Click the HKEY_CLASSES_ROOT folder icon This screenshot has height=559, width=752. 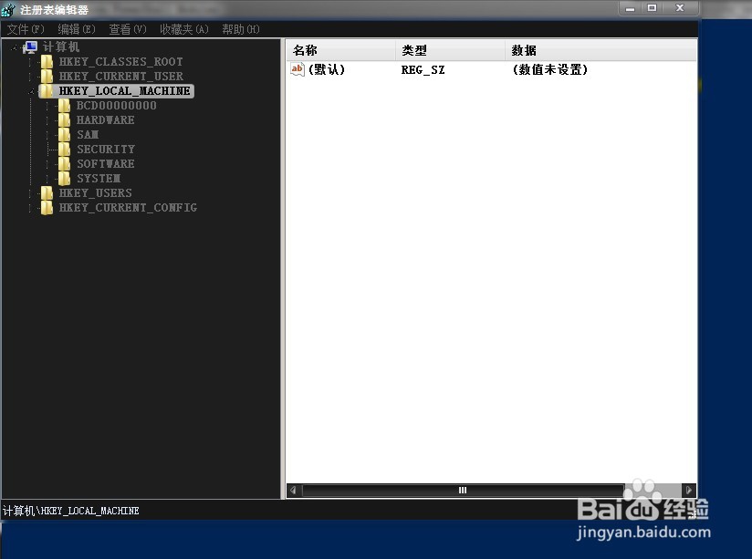pyautogui.click(x=47, y=62)
